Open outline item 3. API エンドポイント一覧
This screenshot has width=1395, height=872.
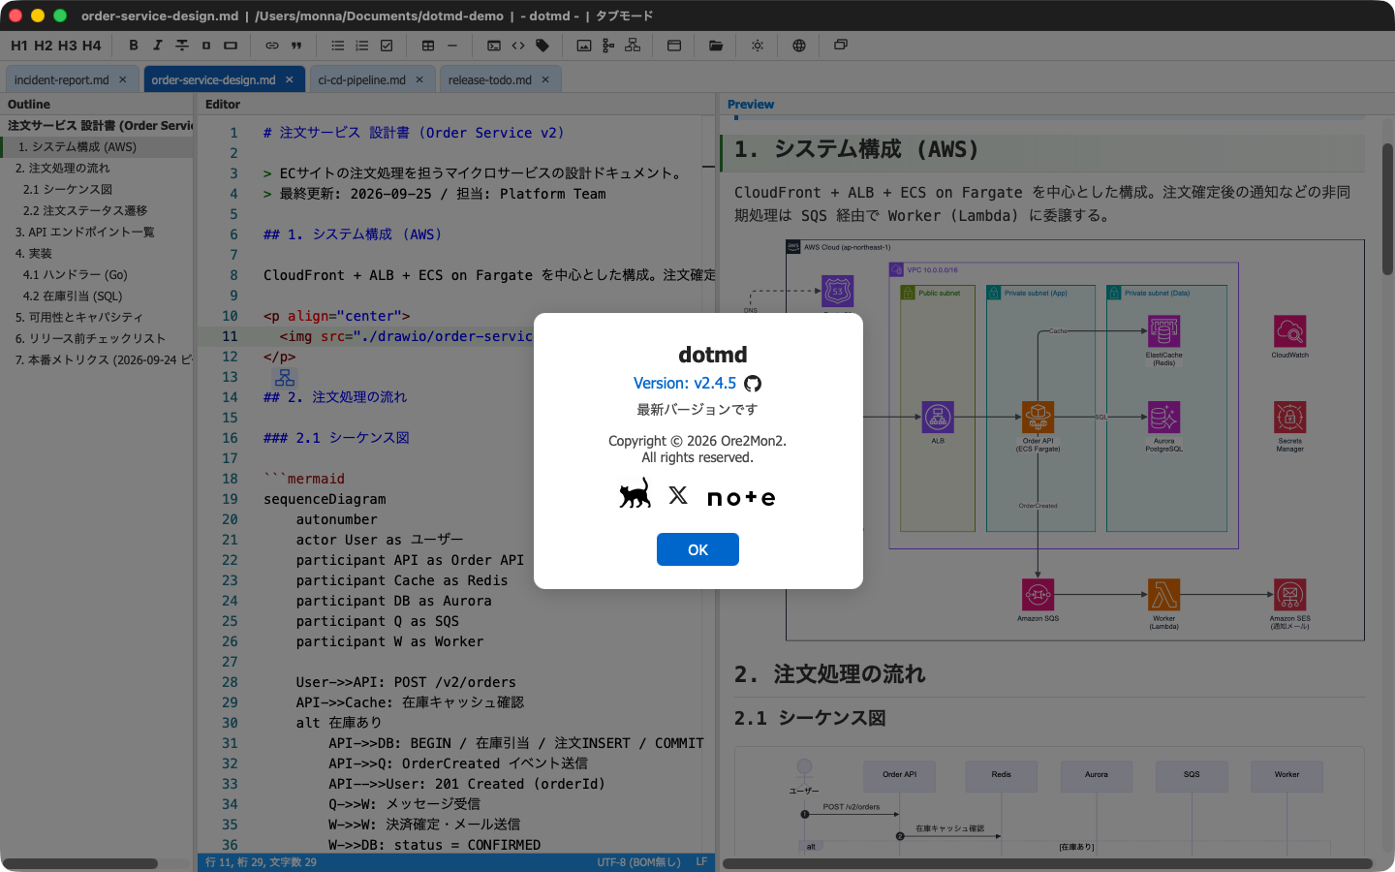[x=97, y=233]
